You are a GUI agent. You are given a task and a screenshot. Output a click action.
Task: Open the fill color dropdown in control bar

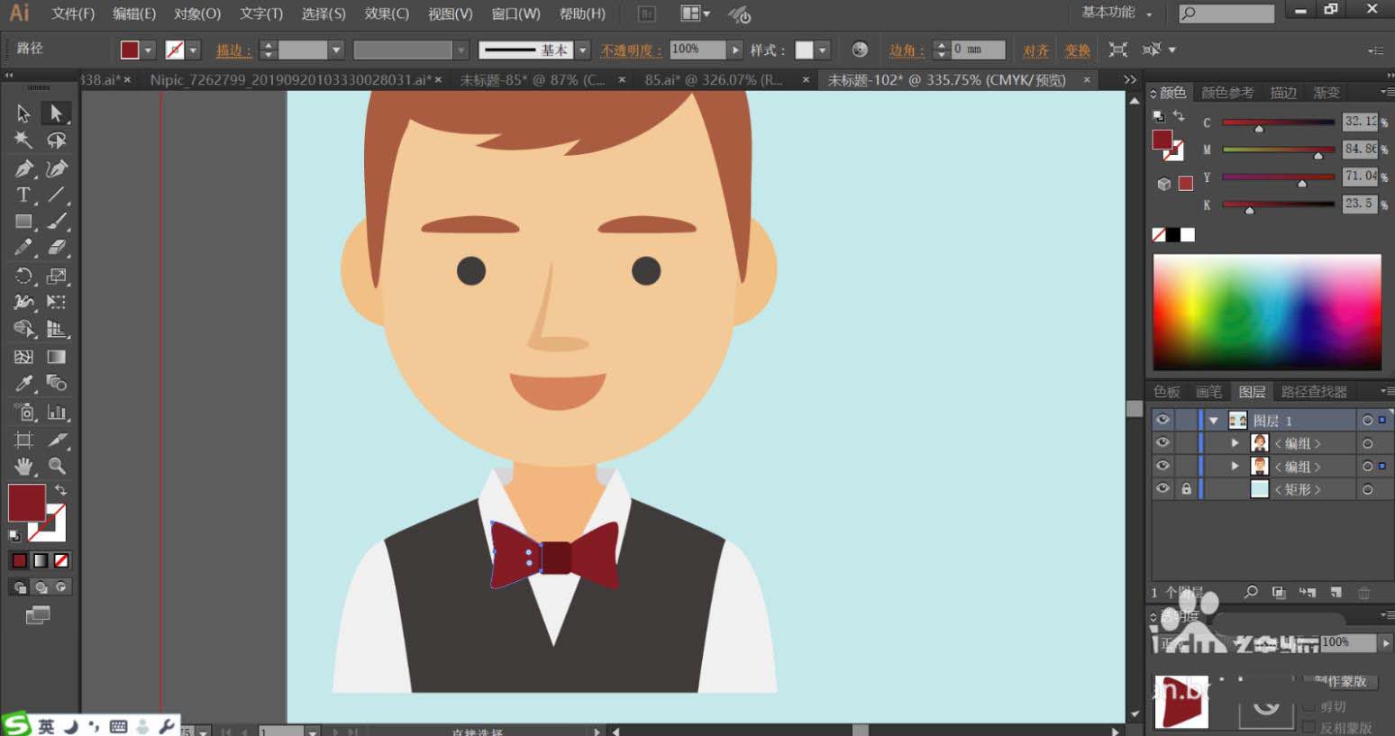point(149,50)
